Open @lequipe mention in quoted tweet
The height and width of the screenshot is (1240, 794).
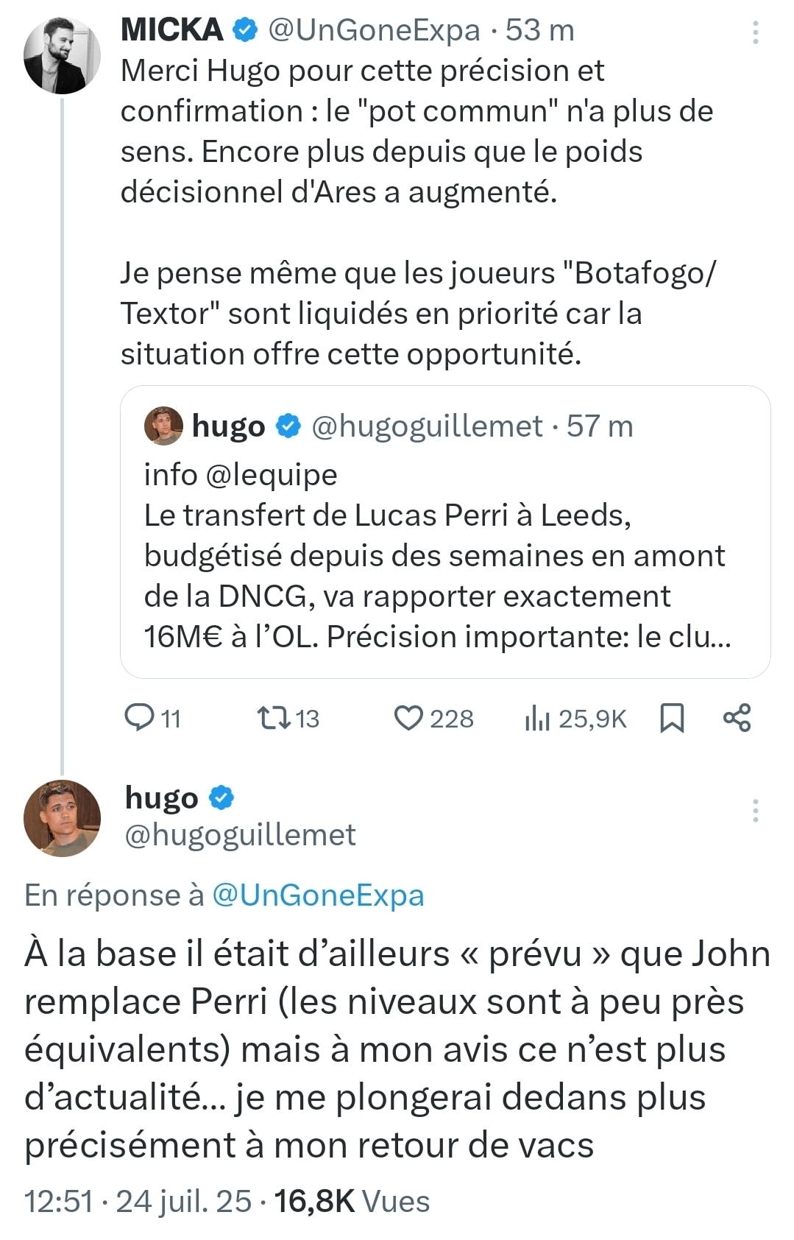[272, 475]
